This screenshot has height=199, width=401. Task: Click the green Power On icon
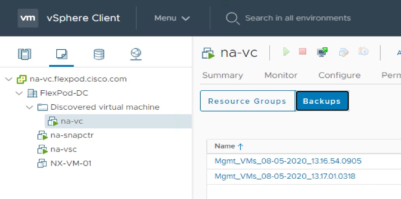click(x=286, y=52)
